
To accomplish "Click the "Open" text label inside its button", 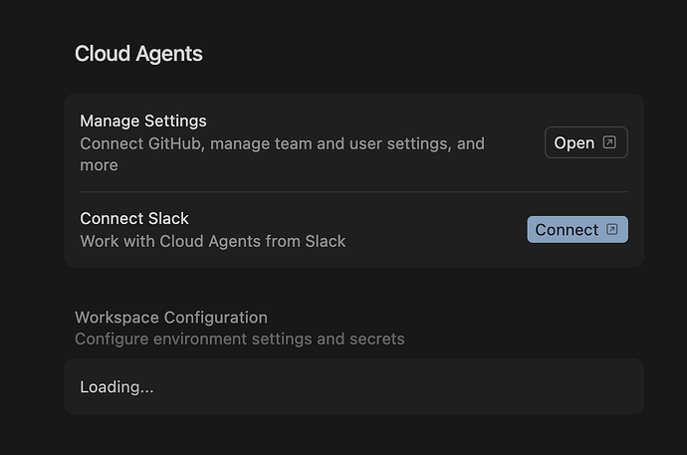I will click(574, 142).
